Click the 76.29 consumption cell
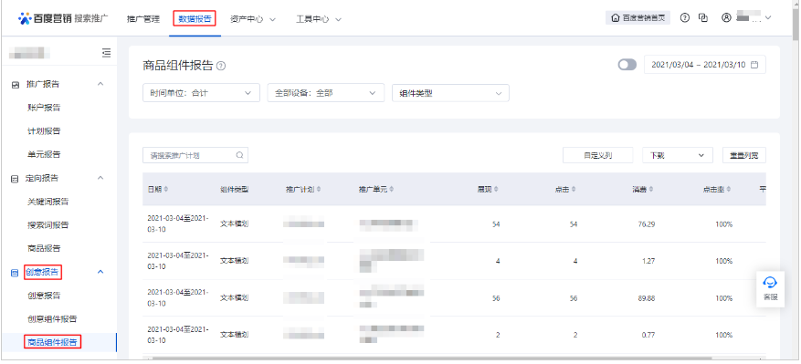The height and width of the screenshot is (364, 801). [x=647, y=224]
